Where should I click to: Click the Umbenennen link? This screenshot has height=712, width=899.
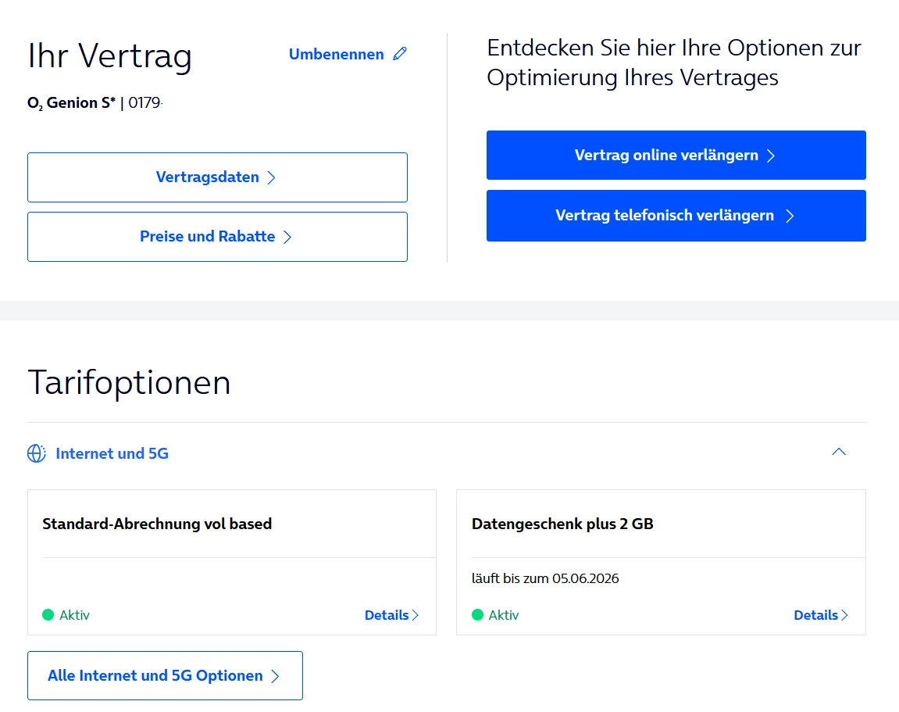tap(337, 54)
